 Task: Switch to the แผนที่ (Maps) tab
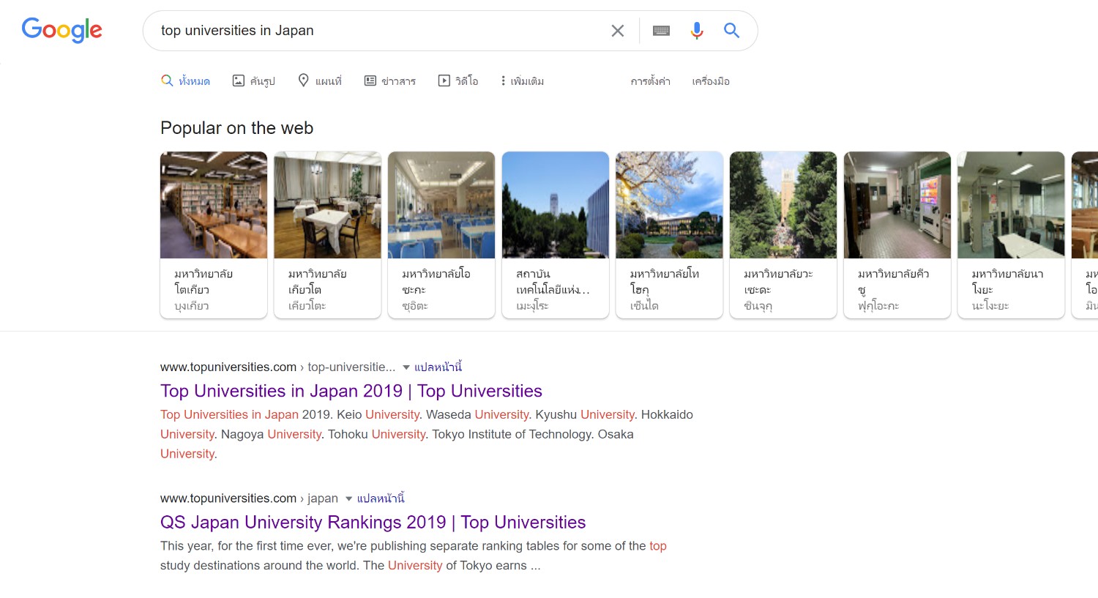319,81
